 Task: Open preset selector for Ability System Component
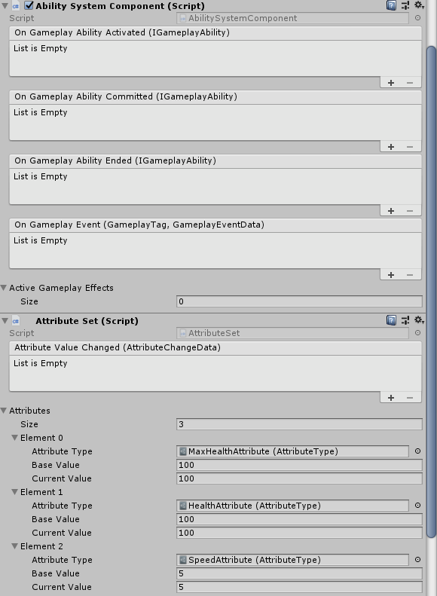click(x=405, y=5)
